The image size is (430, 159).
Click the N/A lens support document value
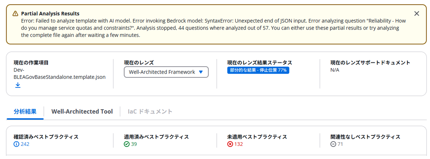point(335,70)
